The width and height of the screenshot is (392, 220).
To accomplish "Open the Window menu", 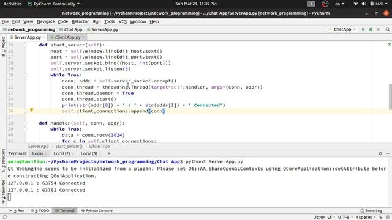I will pyautogui.click(x=138, y=21).
